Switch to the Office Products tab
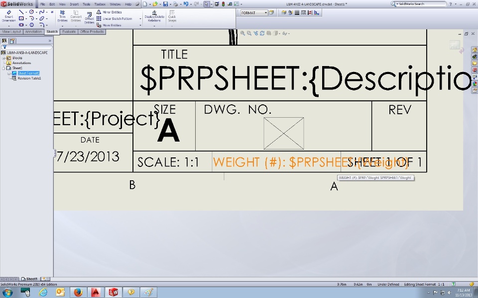The image size is (478, 298). tap(92, 32)
